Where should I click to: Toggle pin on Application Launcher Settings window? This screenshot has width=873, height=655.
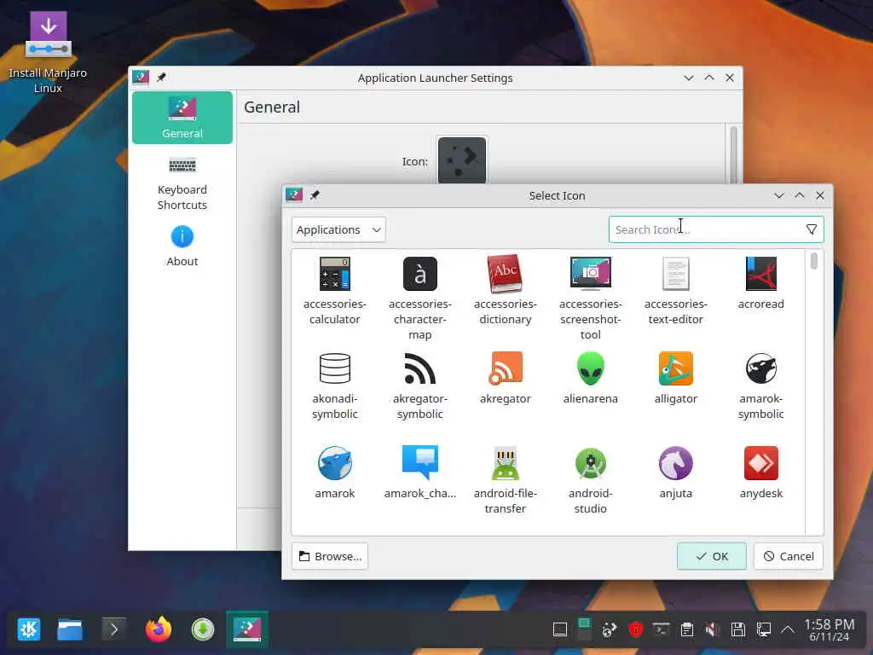coord(161,78)
